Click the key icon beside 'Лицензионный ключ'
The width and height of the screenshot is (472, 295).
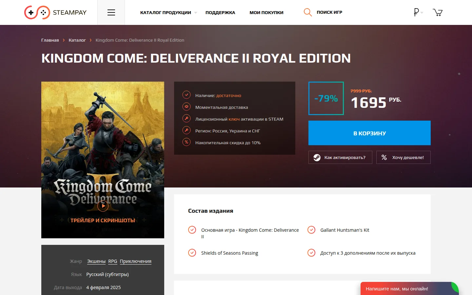(187, 119)
